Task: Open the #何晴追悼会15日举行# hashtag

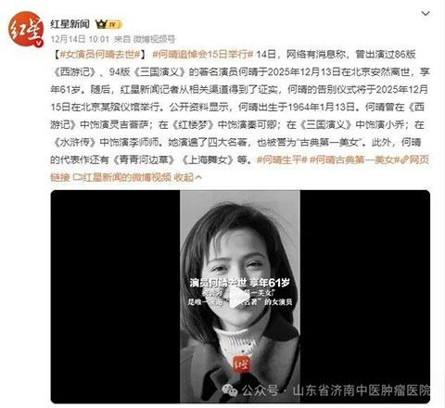Action: point(203,55)
